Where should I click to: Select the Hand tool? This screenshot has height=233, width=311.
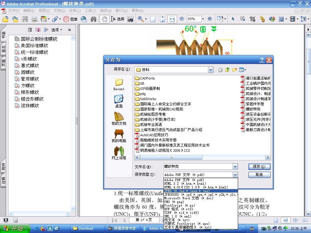[x=104, y=19]
